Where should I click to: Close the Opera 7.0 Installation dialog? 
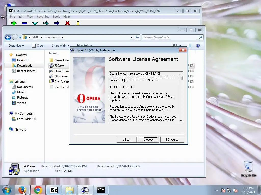(183, 50)
